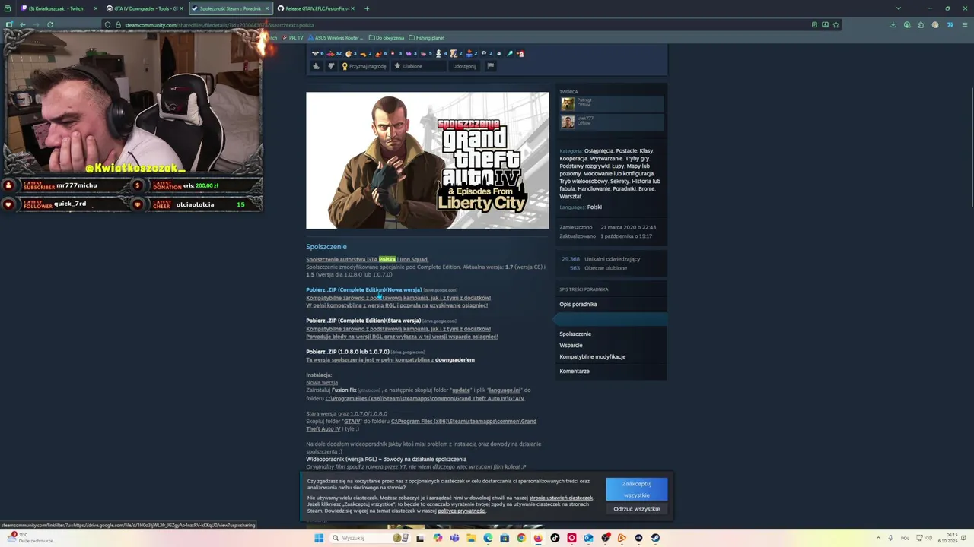Click the star icon in Ulubione

pos(397,66)
